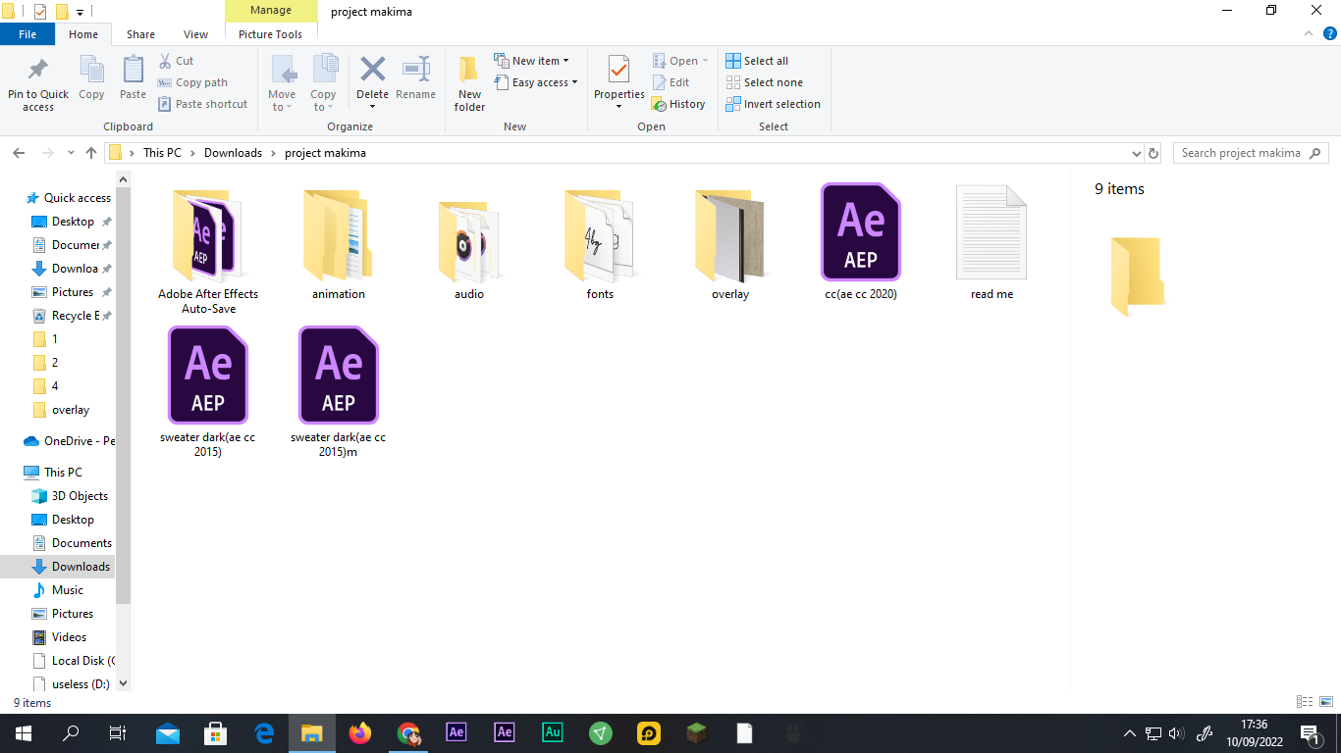Screen dimensions: 1341x753
Task: Switch to the View ribbon tab
Action: click(x=195, y=34)
